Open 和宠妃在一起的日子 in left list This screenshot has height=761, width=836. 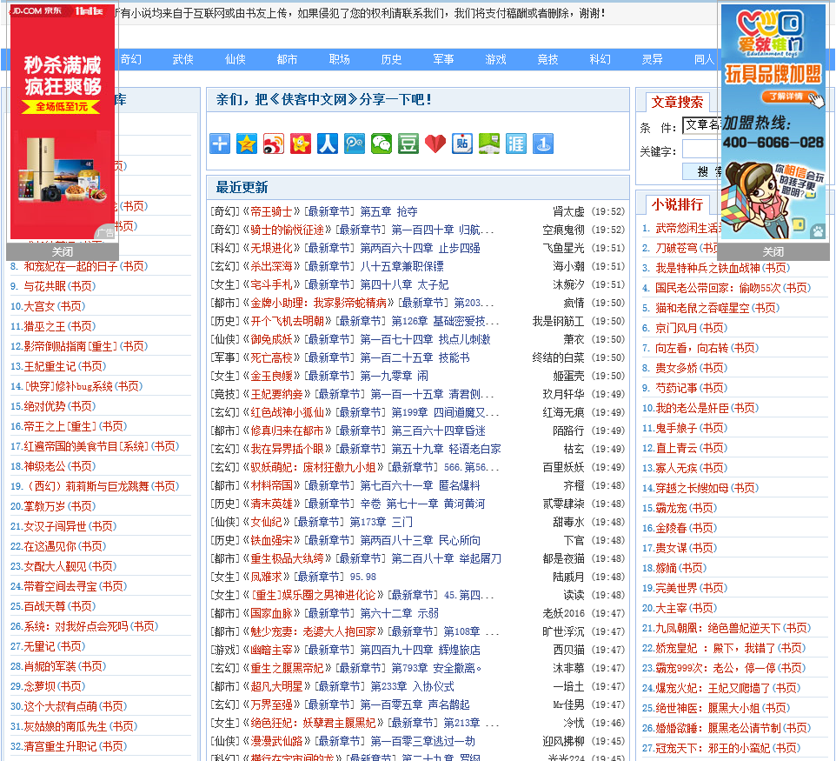coord(70,266)
